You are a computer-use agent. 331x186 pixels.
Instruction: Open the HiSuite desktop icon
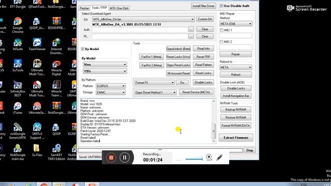(x=18, y=45)
